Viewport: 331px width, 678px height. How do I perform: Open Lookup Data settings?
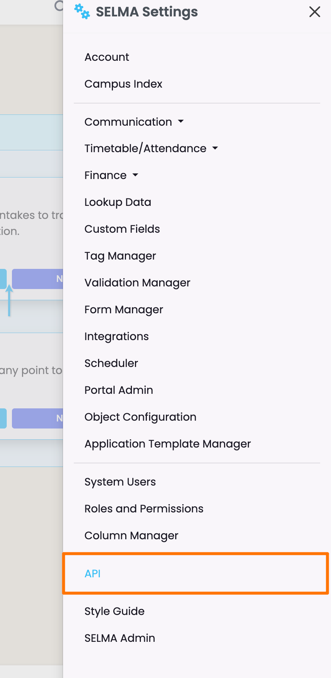118,202
